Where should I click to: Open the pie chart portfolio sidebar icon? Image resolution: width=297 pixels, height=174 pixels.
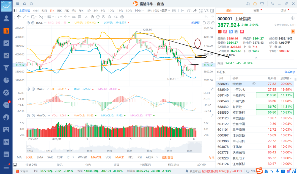(x=6, y=80)
